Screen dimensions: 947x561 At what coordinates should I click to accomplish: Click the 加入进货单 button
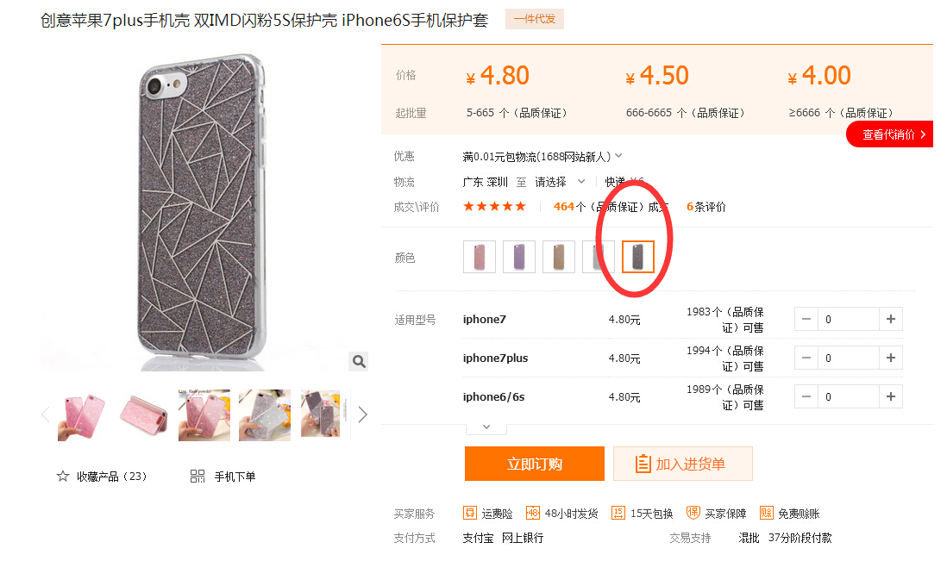pos(683,464)
